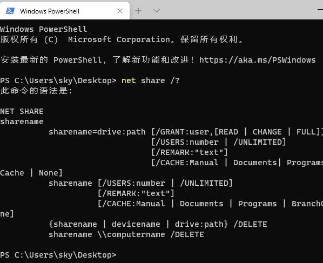Click the 'NET SHARE' syntax heading

pos(22,111)
